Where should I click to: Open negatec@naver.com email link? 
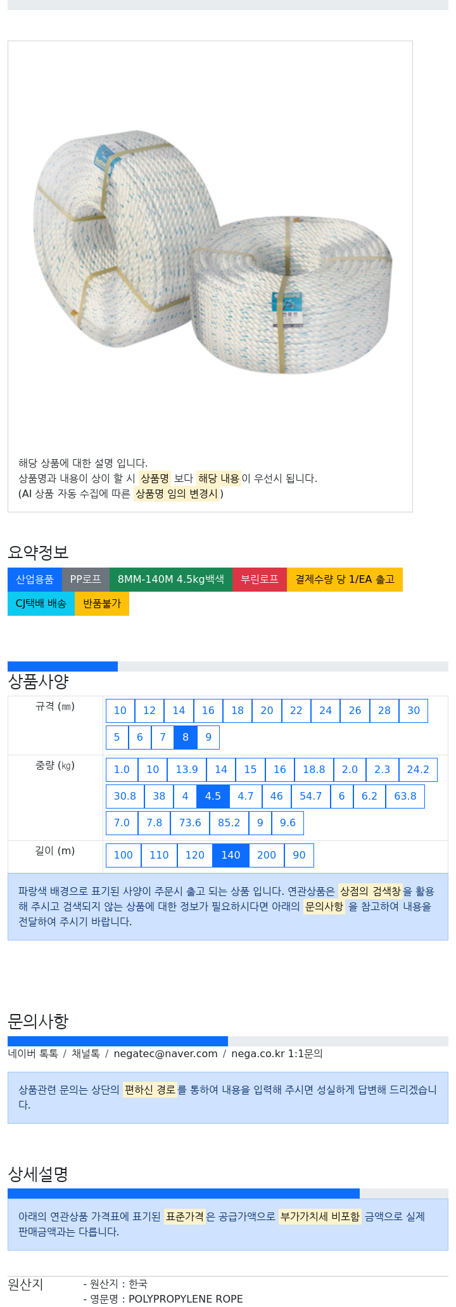coord(165,1054)
